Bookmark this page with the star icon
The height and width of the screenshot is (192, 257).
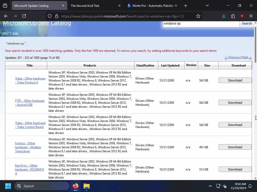coord(198,16)
